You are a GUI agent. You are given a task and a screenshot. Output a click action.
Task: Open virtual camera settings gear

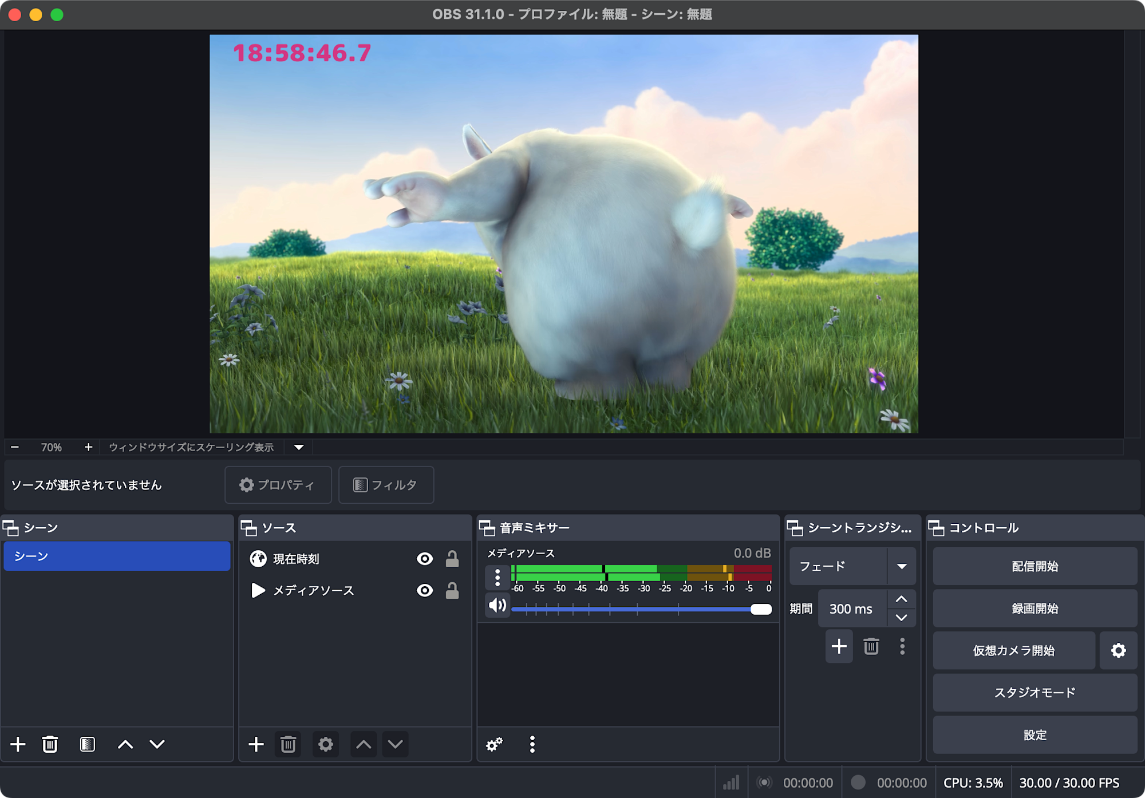(x=1118, y=650)
